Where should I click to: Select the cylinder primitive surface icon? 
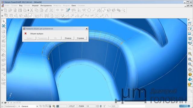point(11,16)
